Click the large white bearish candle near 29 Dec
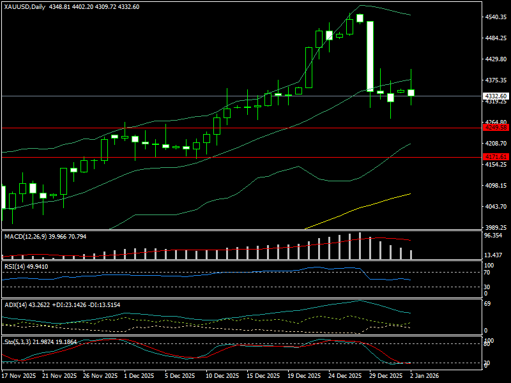Viewport: 511px width, 383px height. pyautogui.click(x=370, y=56)
